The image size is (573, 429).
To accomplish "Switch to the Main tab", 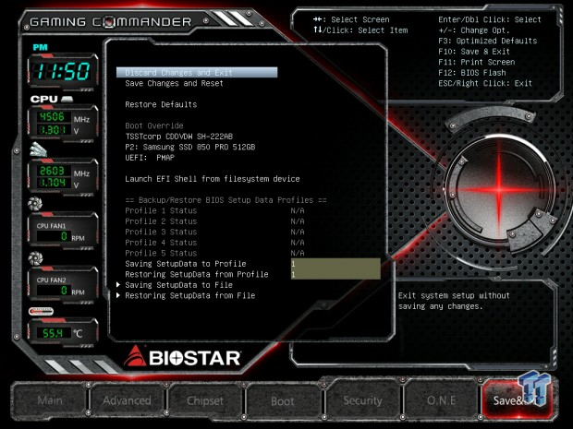I will pos(50,400).
